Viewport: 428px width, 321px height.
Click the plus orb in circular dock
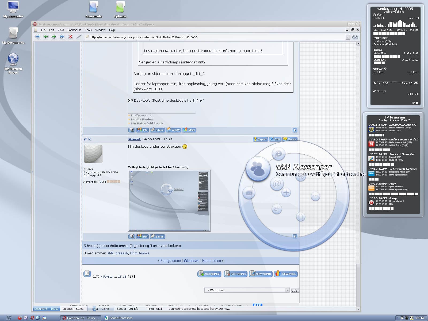click(x=286, y=192)
